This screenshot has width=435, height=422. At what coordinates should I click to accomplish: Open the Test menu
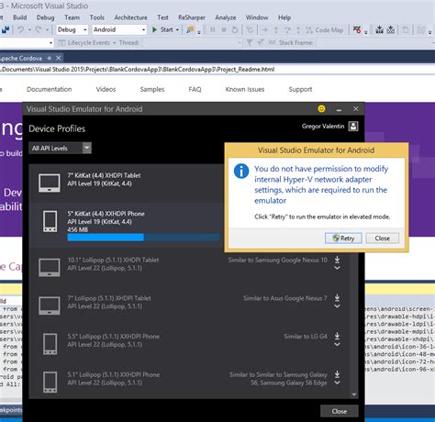[x=162, y=17]
